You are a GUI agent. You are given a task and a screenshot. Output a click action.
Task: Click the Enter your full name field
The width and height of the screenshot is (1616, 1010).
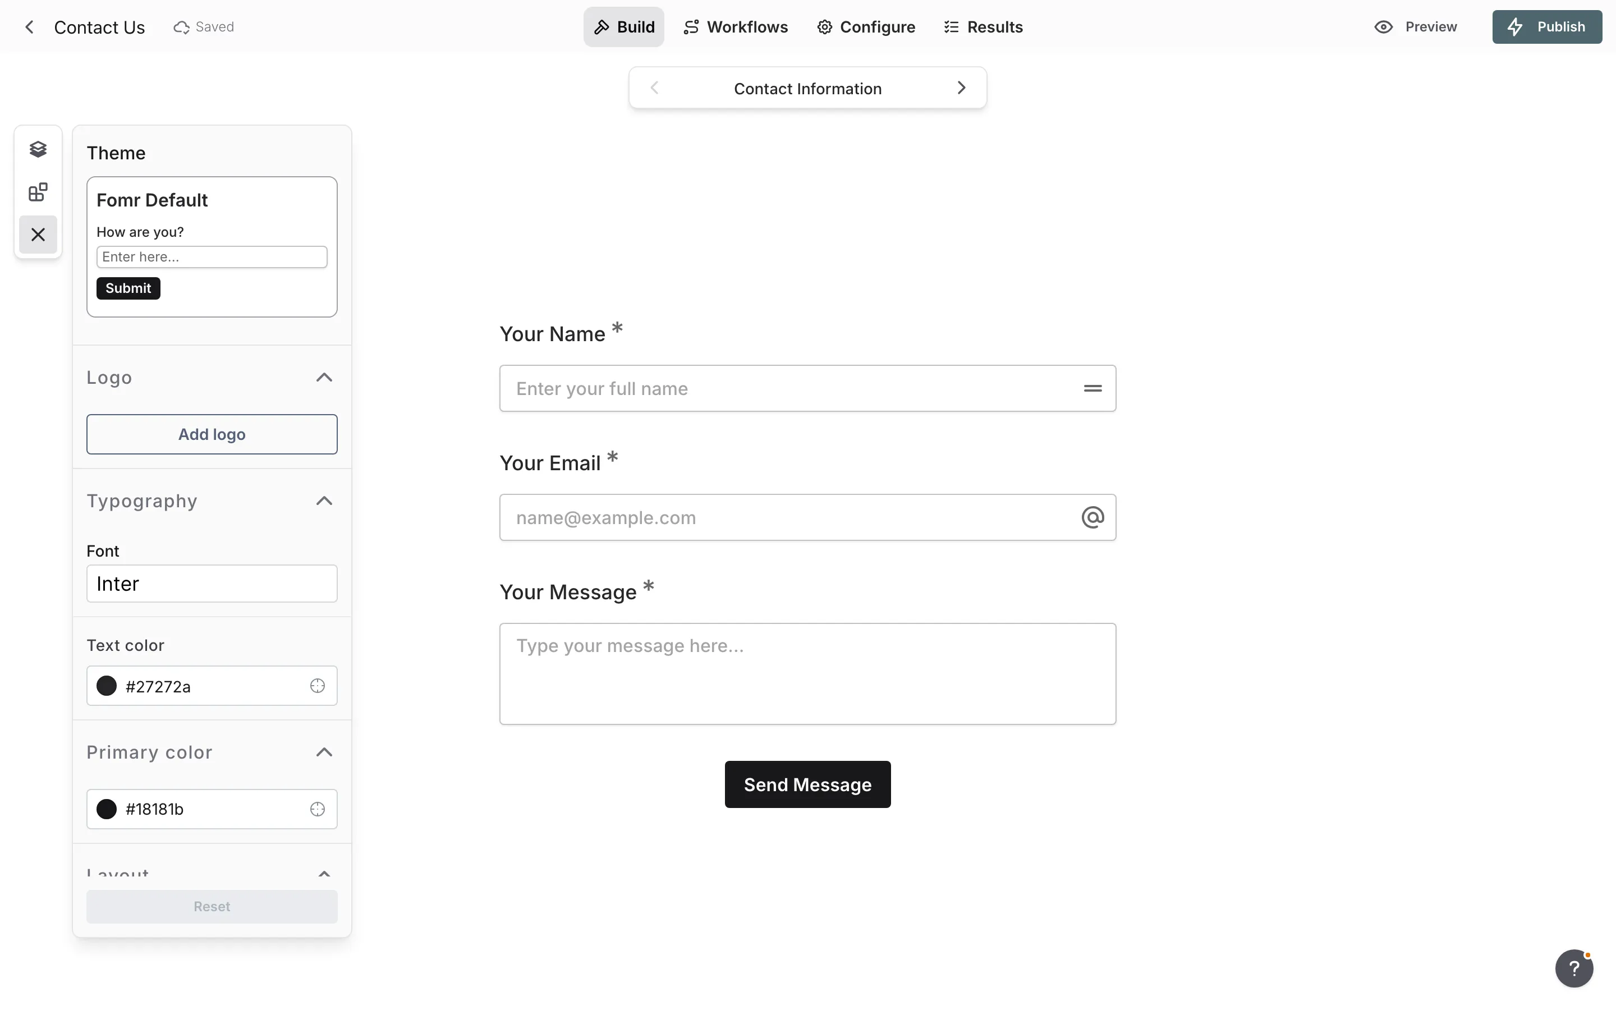807,388
